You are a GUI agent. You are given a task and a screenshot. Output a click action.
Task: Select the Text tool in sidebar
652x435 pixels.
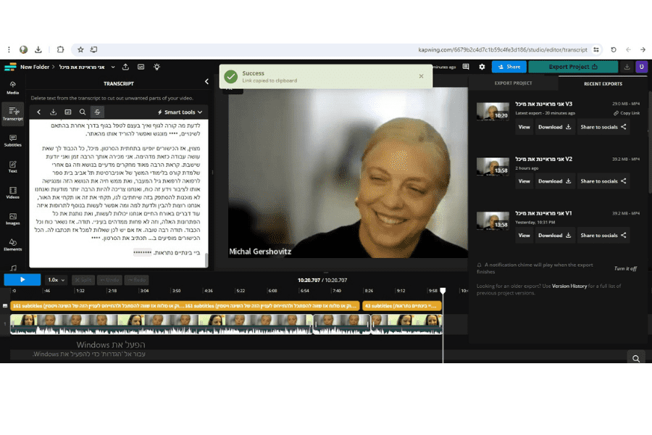pos(12,166)
